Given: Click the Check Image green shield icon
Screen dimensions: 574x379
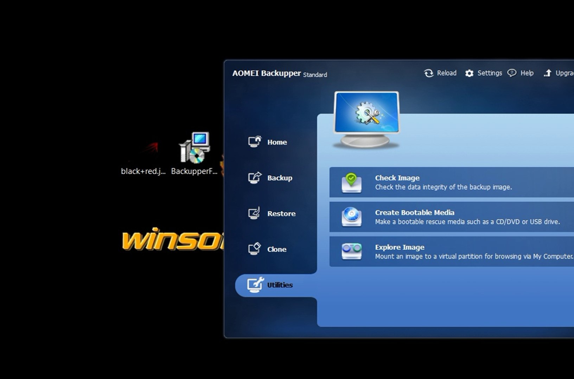Looking at the screenshot, I should point(351,182).
